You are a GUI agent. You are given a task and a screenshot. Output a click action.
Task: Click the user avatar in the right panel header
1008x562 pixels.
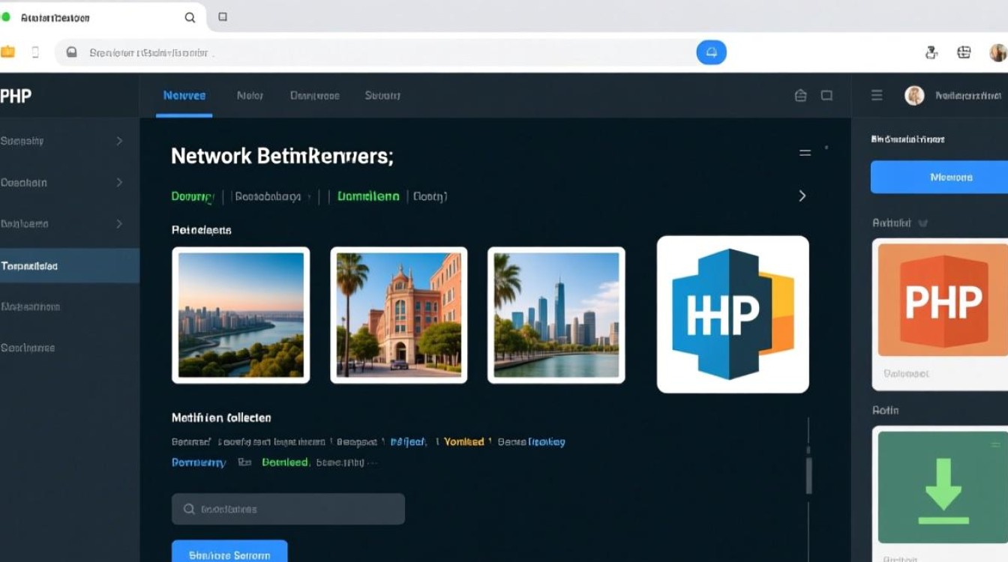pyautogui.click(x=914, y=95)
